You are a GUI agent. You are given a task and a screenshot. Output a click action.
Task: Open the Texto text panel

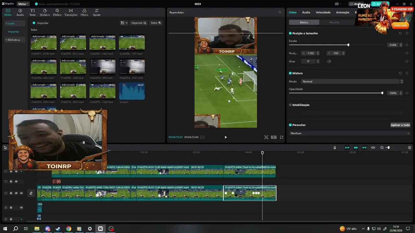pos(32,12)
